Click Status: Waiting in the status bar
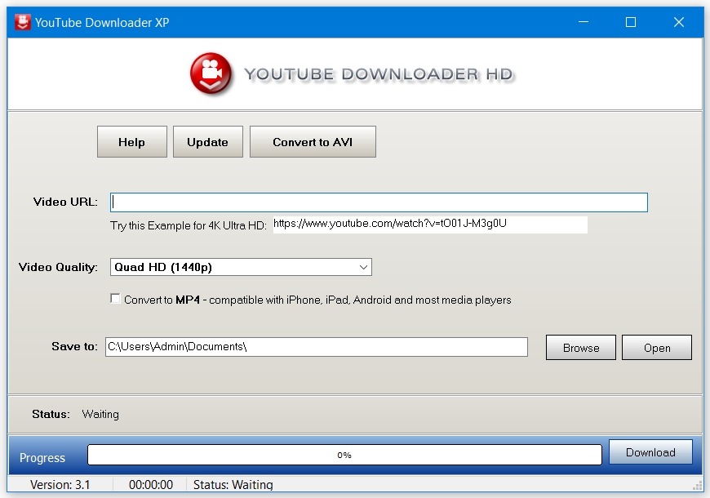 coord(233,484)
